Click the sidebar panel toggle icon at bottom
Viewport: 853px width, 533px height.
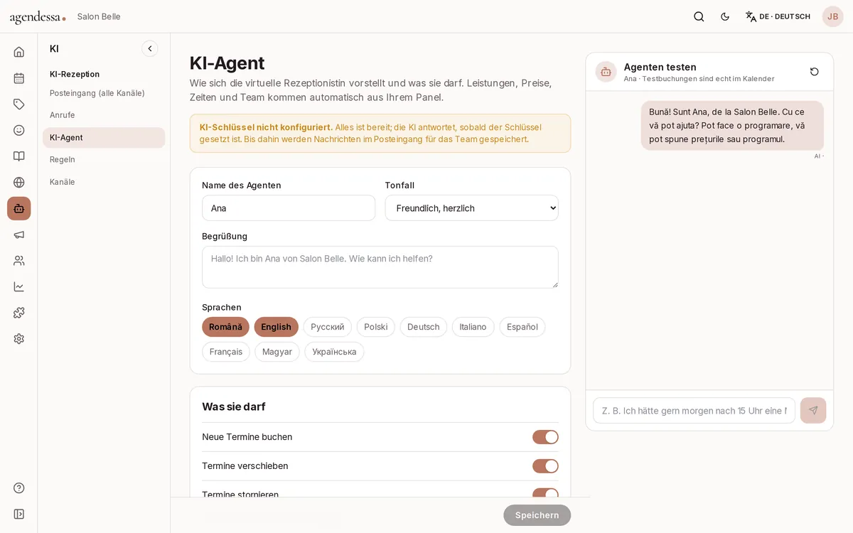[19, 514]
